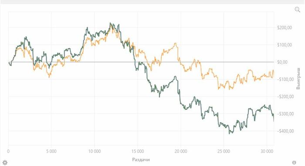Click the $200,00 axis label
Viewport: 305px width, 166px height.
coord(285,27)
